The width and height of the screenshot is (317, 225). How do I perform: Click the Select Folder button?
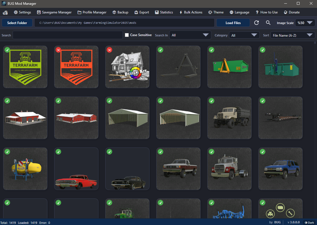(x=17, y=23)
